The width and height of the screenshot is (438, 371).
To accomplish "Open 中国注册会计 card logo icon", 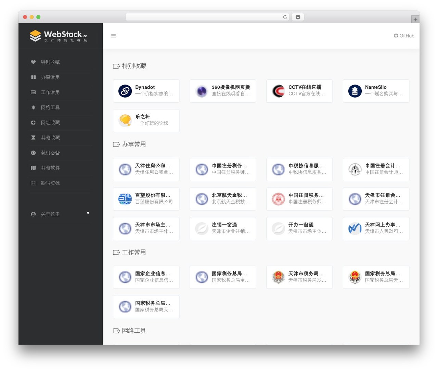I will (x=355, y=169).
